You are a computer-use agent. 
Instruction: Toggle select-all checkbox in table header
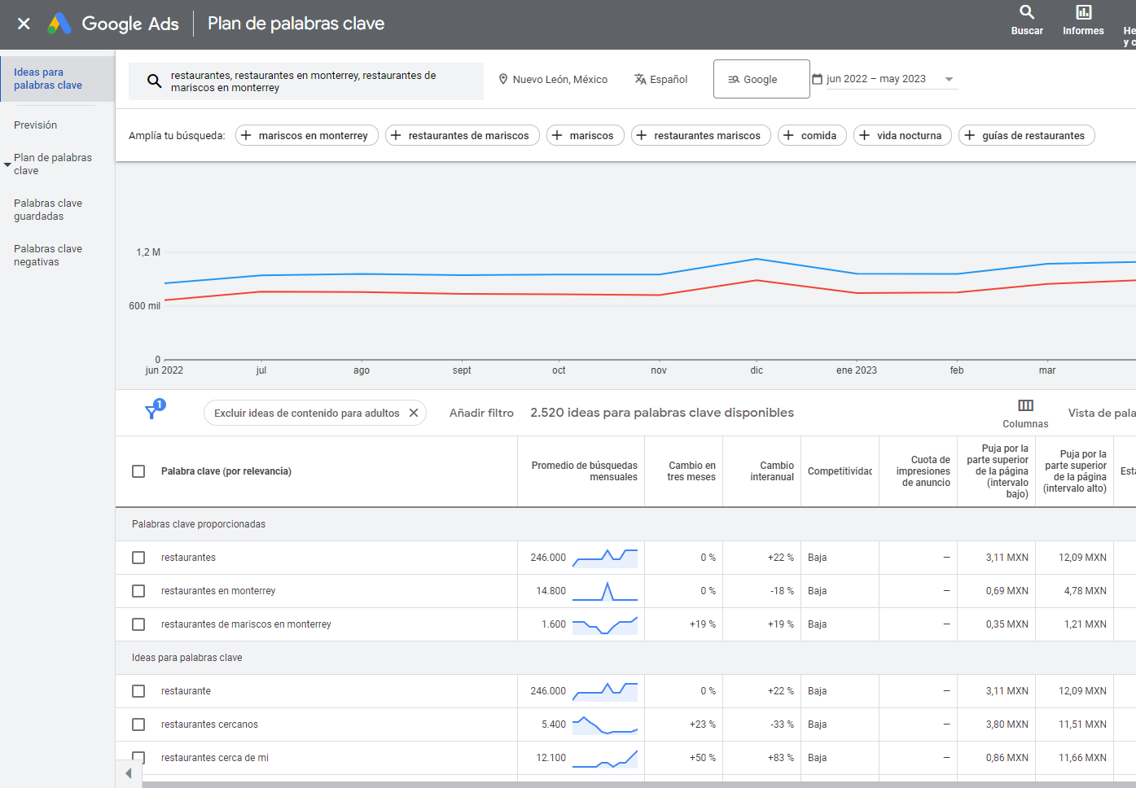[x=138, y=471]
